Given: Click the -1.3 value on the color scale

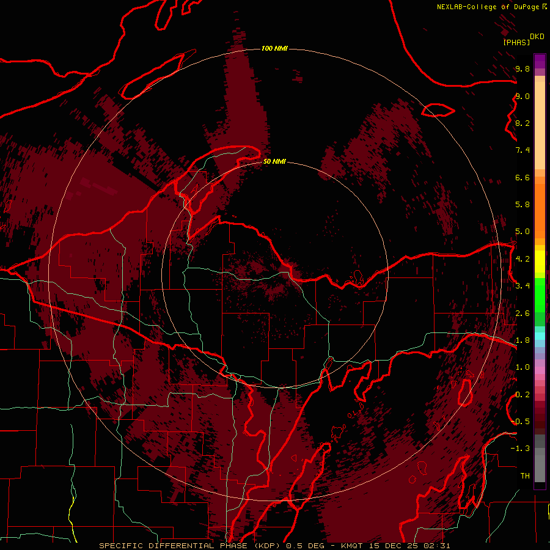Looking at the screenshot, I should [x=520, y=449].
